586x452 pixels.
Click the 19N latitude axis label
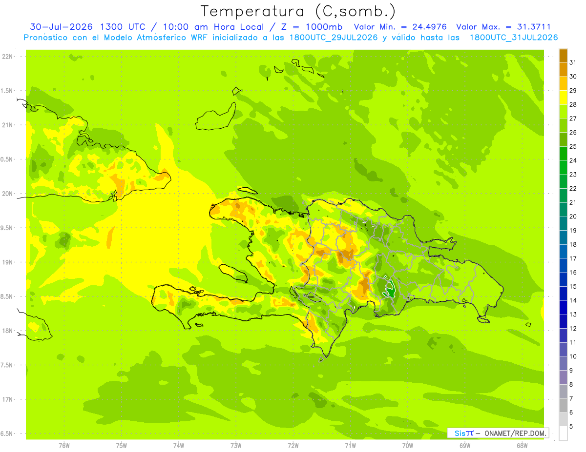7,262
